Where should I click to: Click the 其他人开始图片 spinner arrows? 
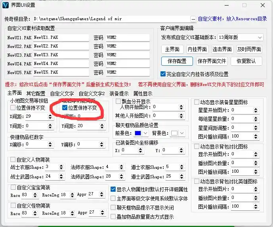(x=181, y=116)
